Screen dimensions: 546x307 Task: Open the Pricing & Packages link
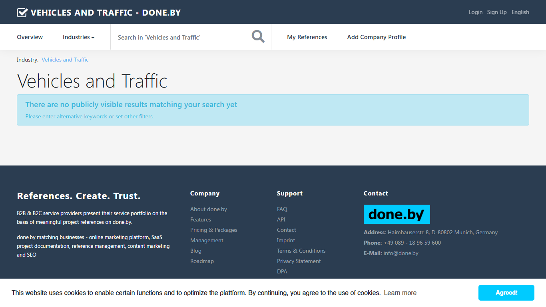coord(214,230)
